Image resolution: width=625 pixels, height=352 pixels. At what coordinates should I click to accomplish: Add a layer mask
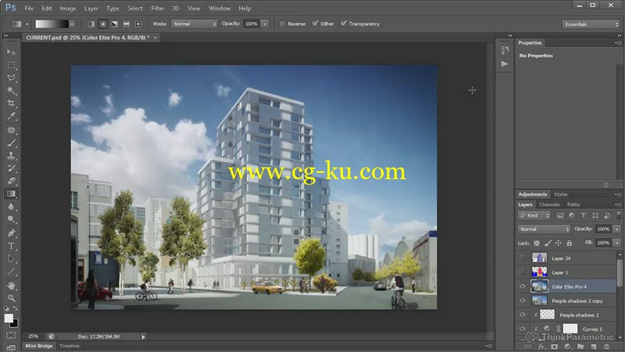tap(555, 347)
